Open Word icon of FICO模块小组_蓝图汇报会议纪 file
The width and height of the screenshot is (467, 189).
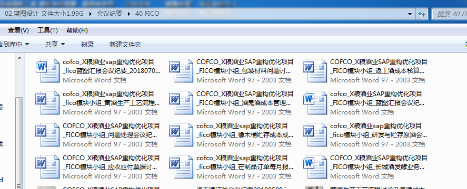pos(315,102)
